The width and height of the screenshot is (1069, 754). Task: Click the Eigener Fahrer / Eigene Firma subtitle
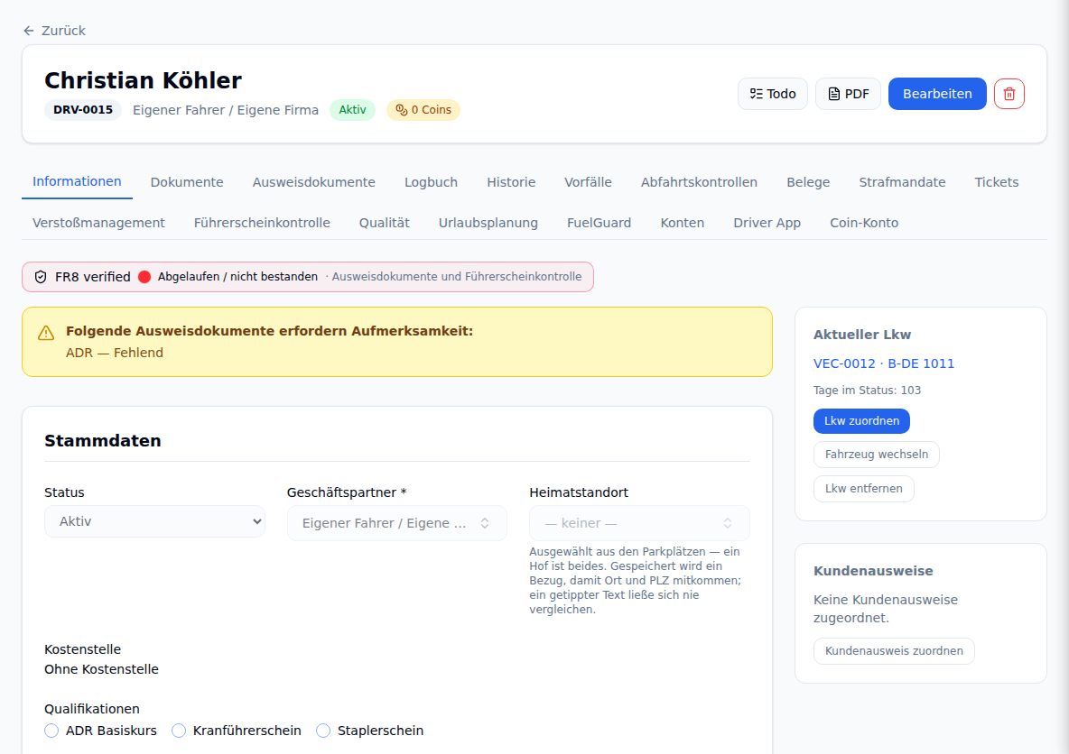pos(226,110)
